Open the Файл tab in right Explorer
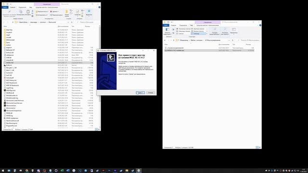Viewport: 308px width, 173px height. [166, 25]
